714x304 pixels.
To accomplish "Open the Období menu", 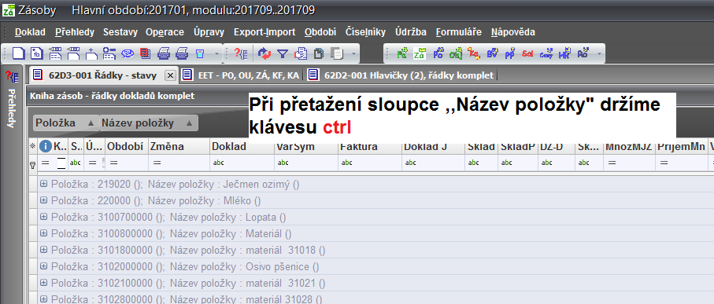I will tap(320, 32).
